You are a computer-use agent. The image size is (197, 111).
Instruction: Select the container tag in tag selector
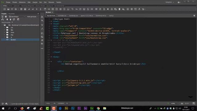(61, 103)
